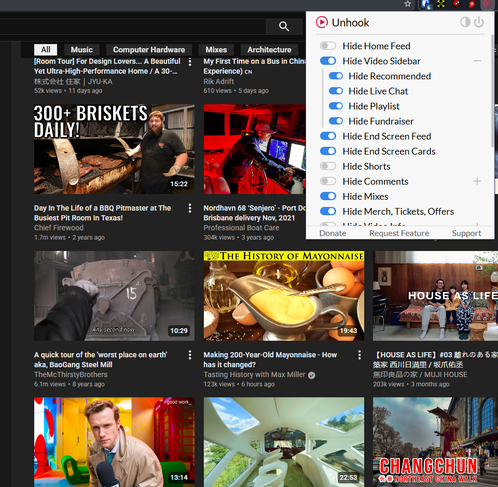
Task: Click the YouTube search magnifier button
Action: [x=284, y=26]
